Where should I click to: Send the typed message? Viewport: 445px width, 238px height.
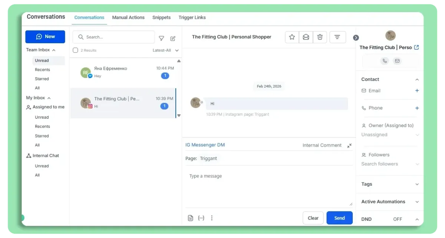click(x=339, y=218)
